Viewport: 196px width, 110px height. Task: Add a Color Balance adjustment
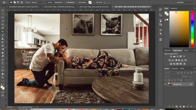[172, 60]
